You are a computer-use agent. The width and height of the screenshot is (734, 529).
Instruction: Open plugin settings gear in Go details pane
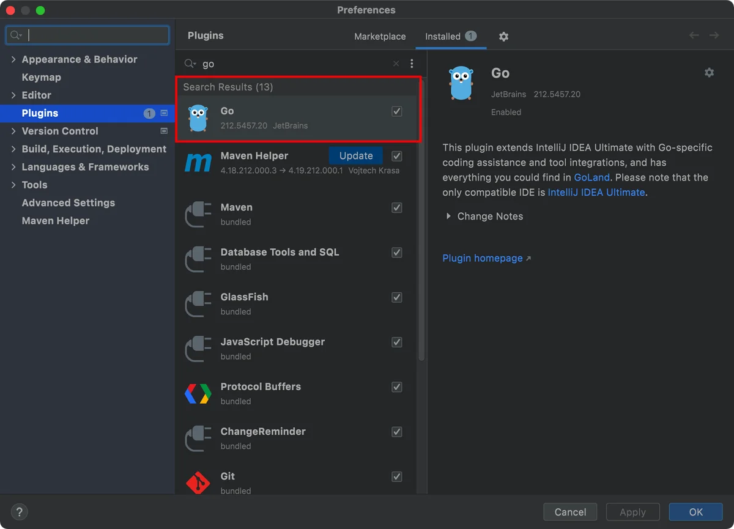tap(709, 73)
